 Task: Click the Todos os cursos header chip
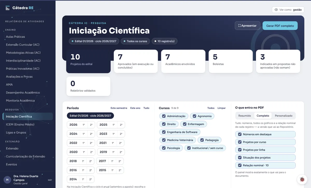tap(135, 41)
